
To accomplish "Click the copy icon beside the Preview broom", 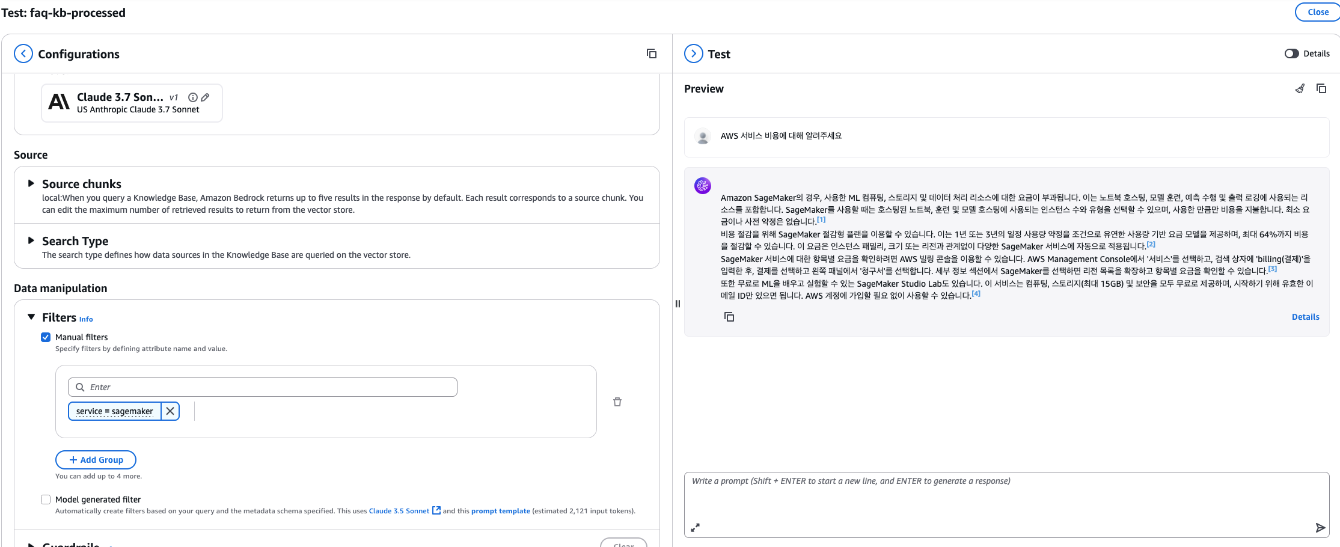I will [x=1321, y=88].
